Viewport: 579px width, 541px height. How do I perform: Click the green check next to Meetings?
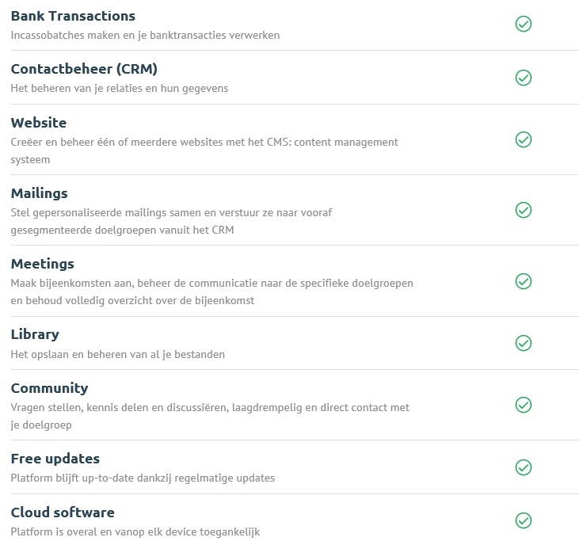click(x=524, y=281)
